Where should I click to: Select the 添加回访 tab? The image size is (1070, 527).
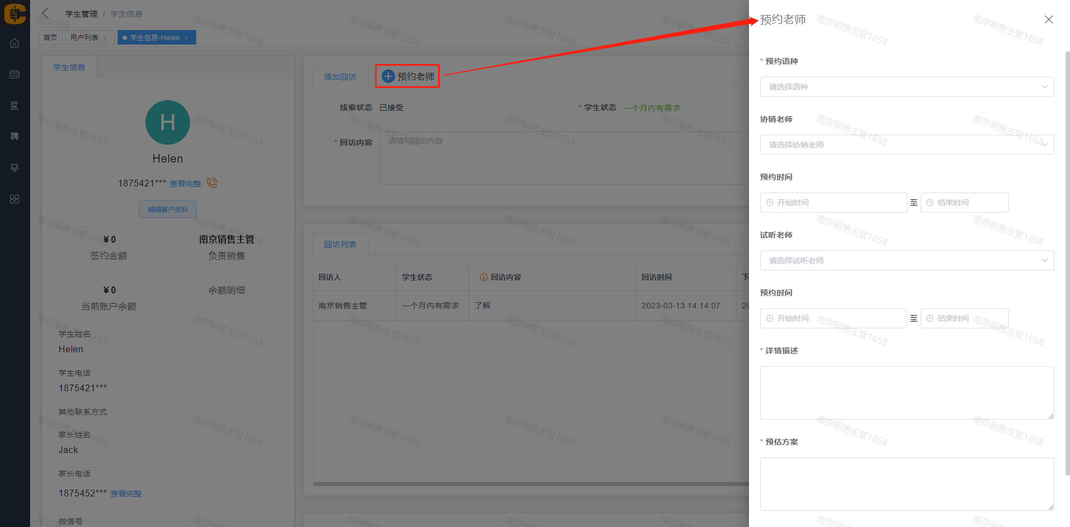340,77
